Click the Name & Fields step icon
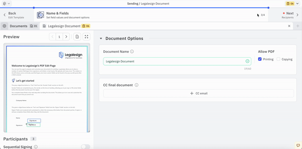 pos(40,15)
